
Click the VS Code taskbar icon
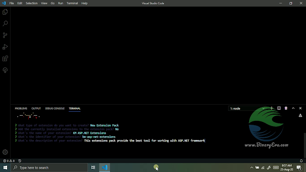(x=105, y=168)
